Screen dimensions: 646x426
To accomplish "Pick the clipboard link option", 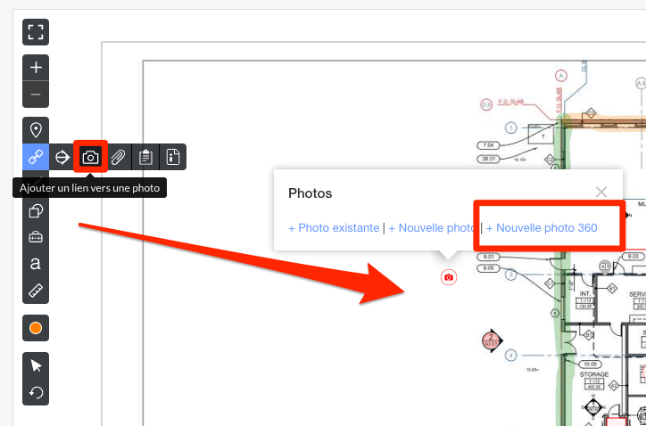I will 145,158.
